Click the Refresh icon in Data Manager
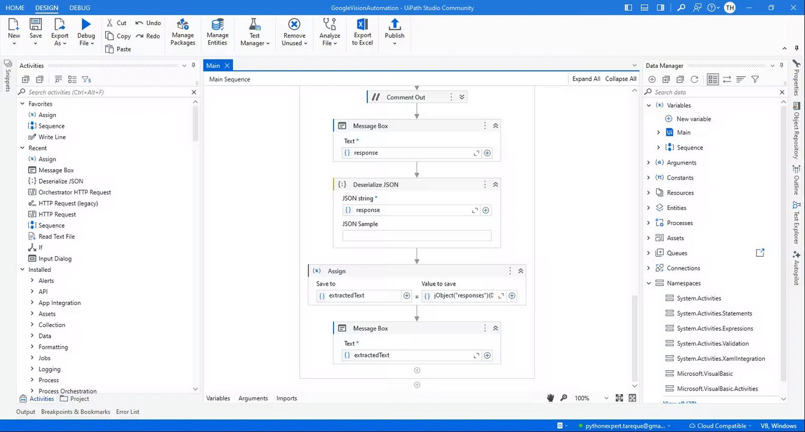The height and width of the screenshot is (432, 805). pos(694,79)
